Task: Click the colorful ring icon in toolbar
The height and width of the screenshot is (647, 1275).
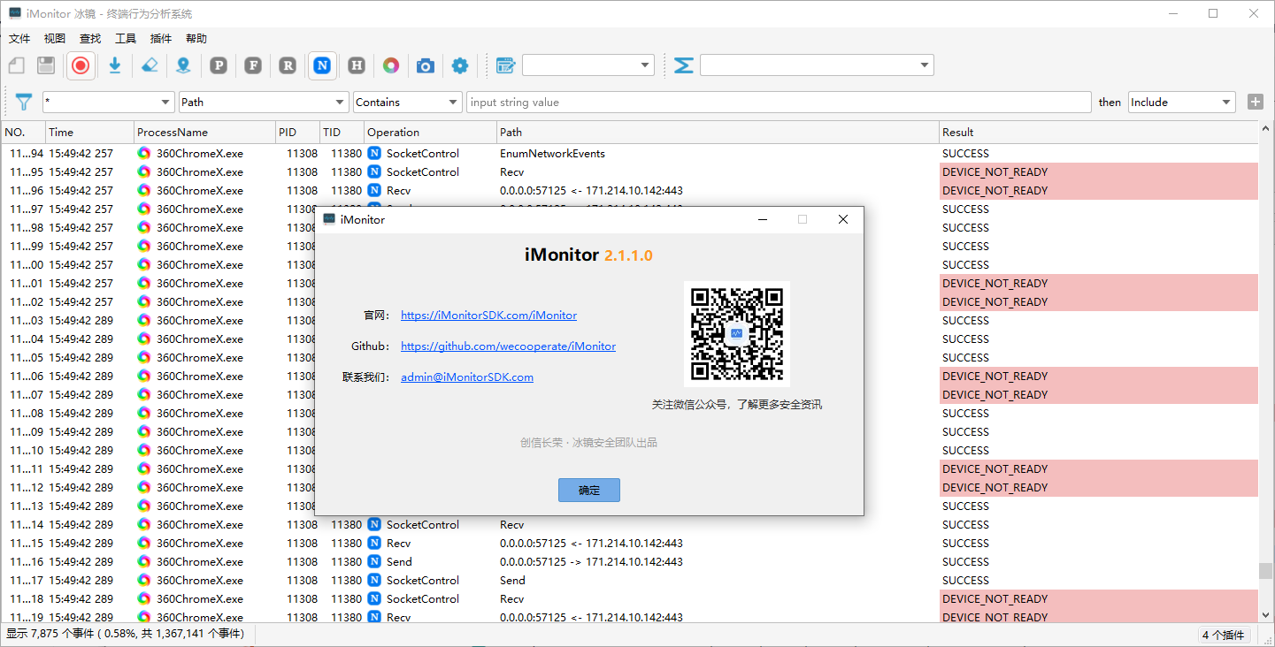Action: [391, 65]
